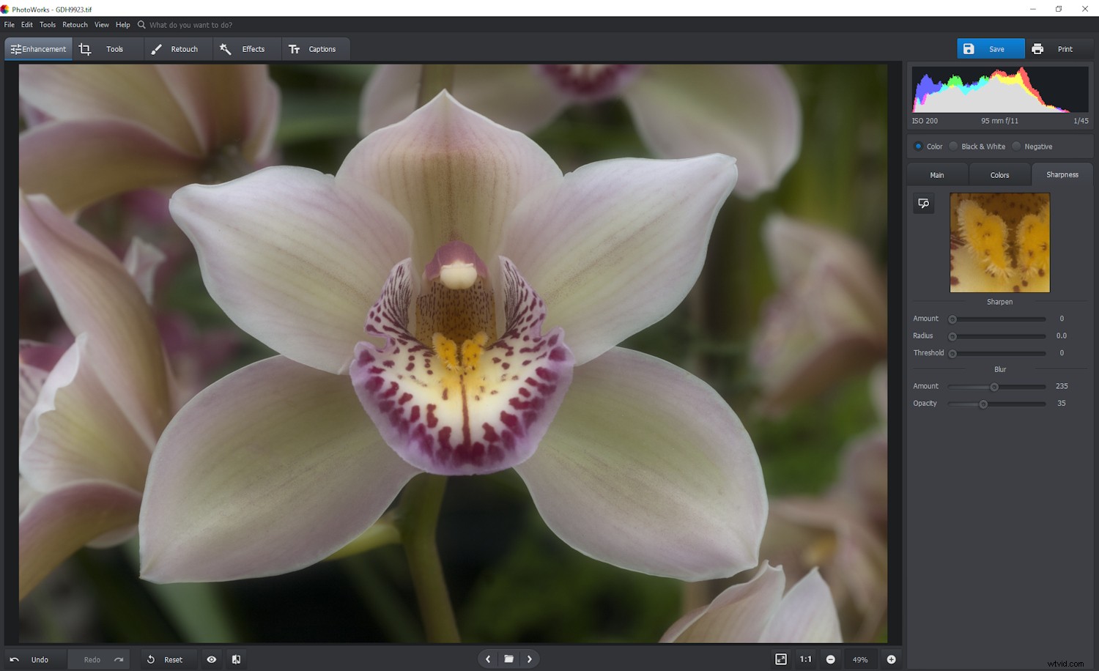Enable the Negative color mode

click(1016, 146)
